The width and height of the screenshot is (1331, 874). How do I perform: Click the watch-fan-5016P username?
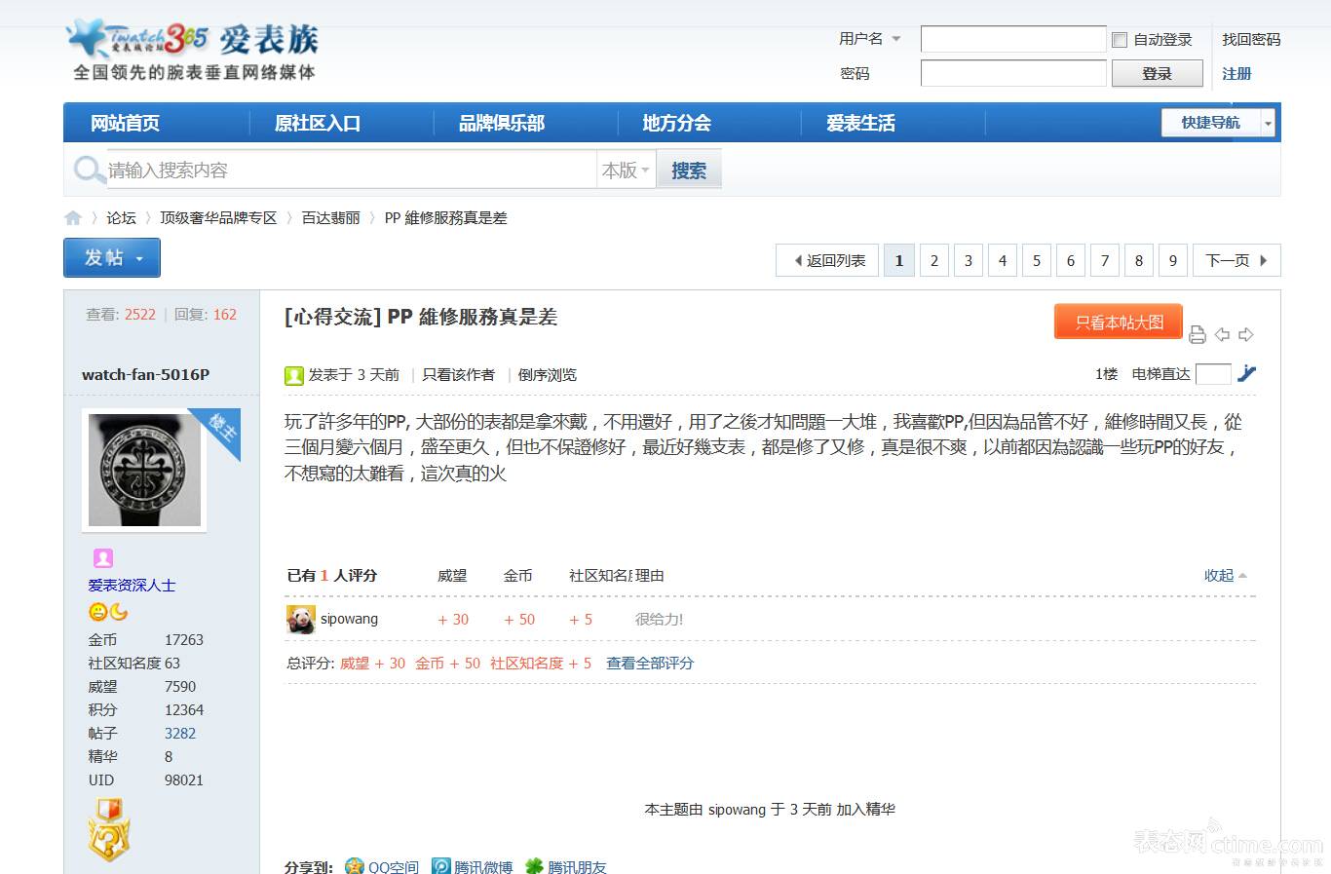[x=145, y=374]
